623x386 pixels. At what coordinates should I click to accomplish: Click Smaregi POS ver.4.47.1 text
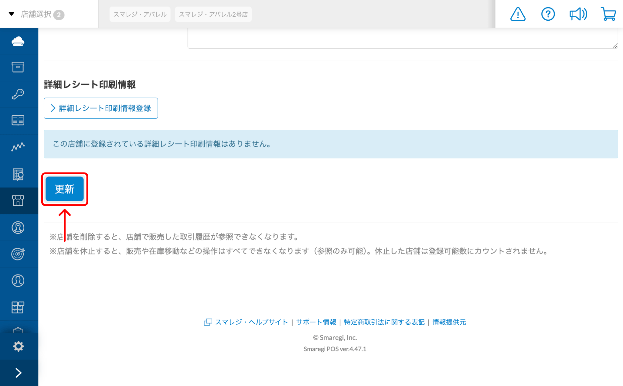pos(335,349)
